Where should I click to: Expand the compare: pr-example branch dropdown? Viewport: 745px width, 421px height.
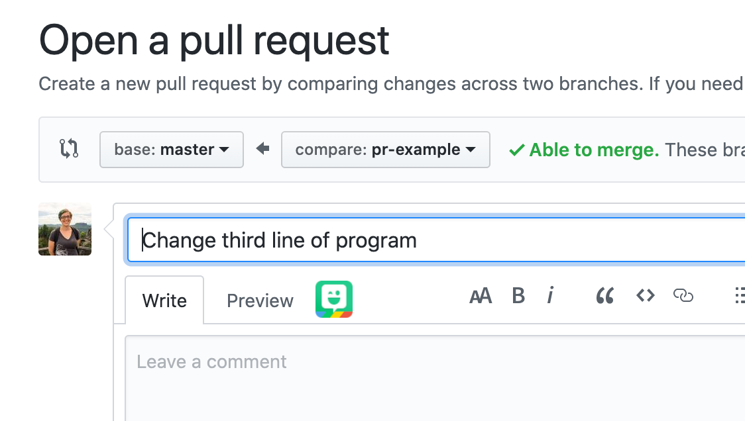pos(385,150)
